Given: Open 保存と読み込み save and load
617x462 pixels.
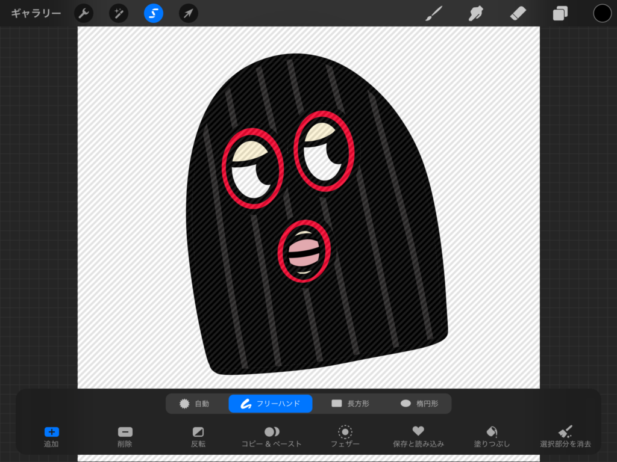Looking at the screenshot, I should tap(418, 437).
